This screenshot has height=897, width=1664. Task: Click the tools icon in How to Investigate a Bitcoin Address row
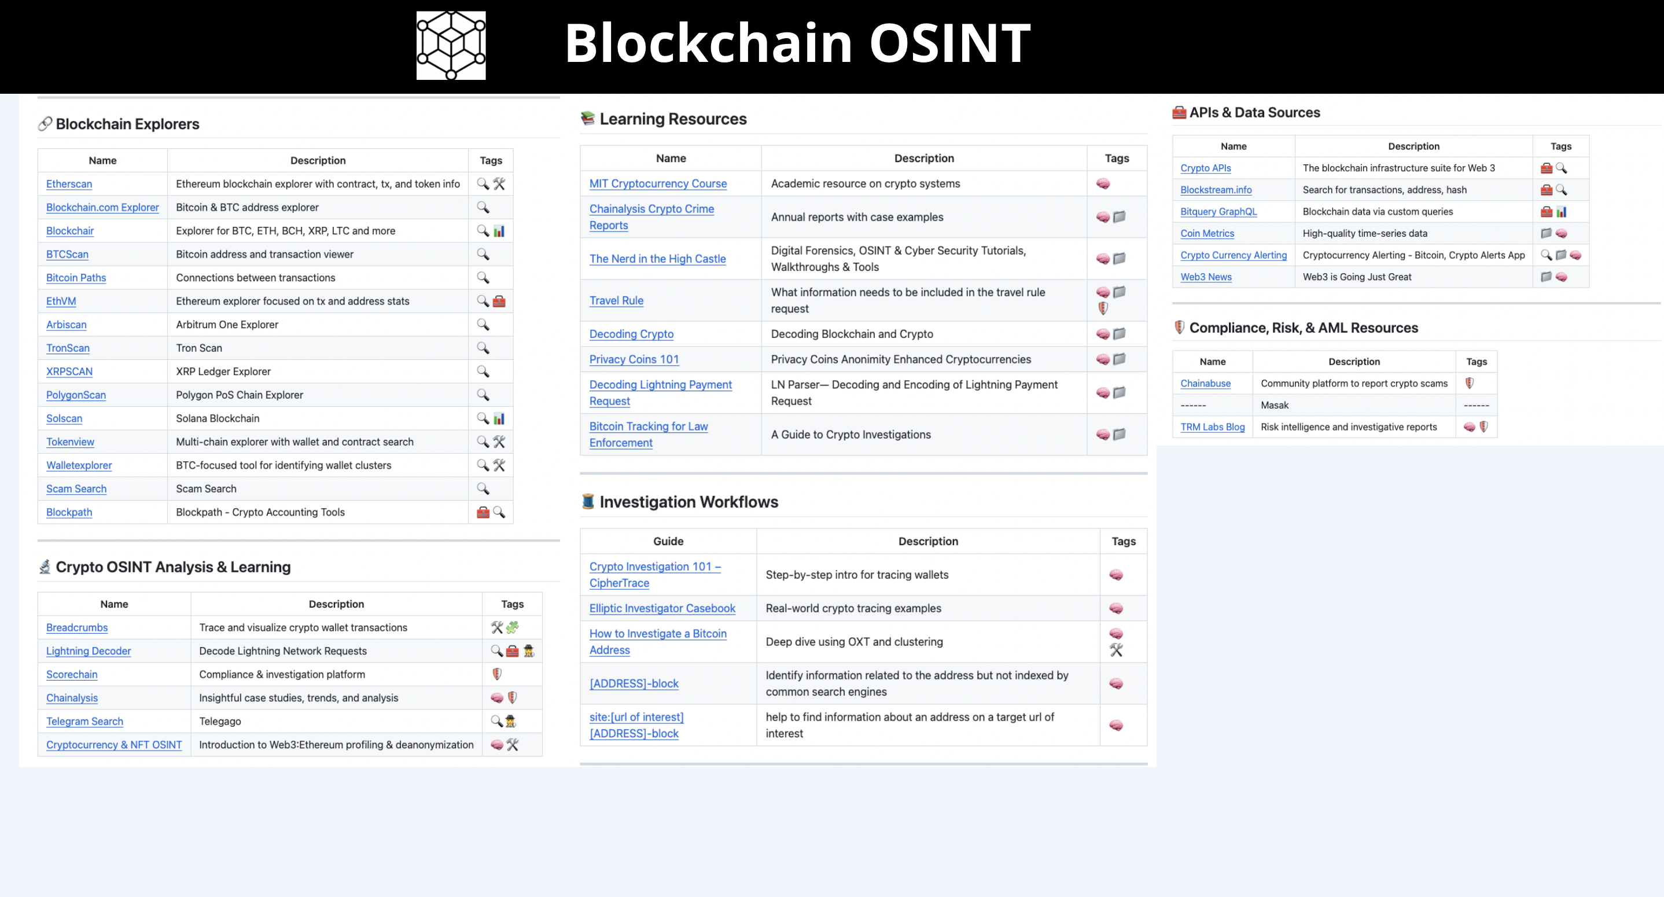point(1116,650)
